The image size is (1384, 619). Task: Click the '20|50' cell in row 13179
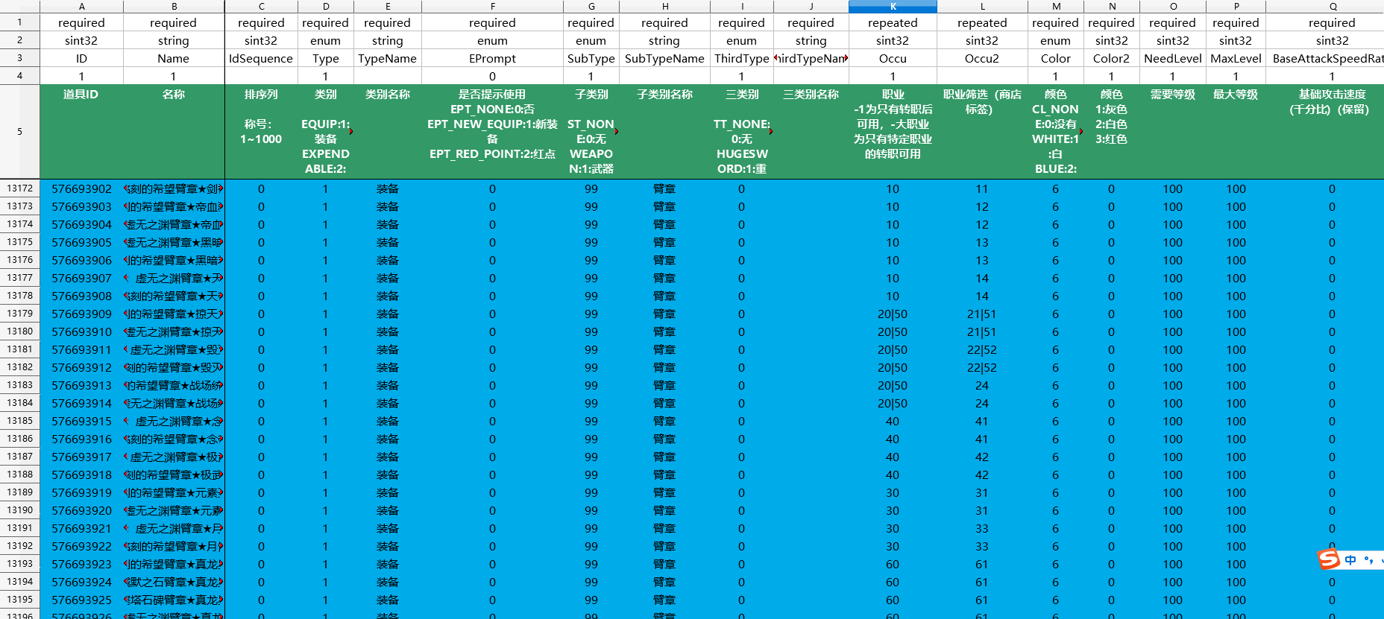click(893, 314)
